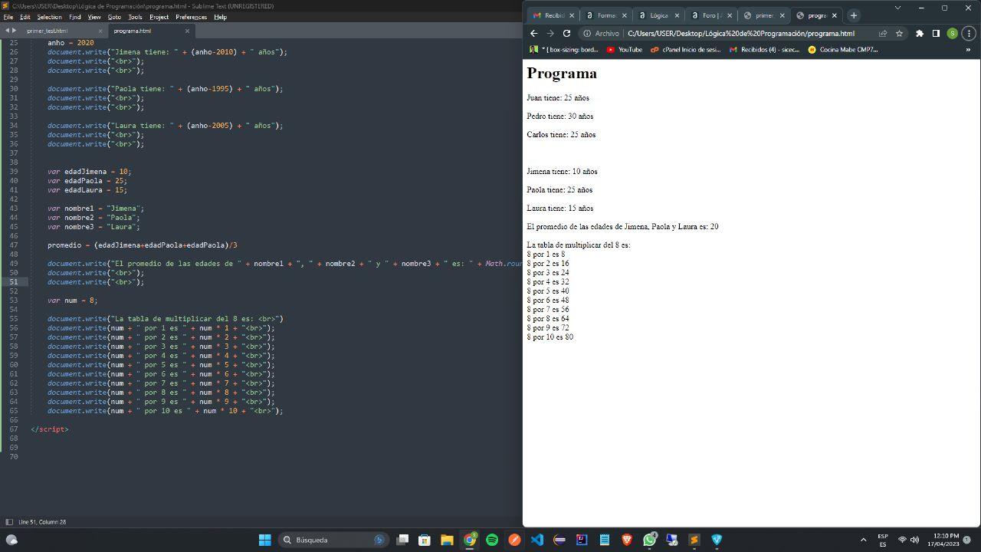Viewport: 981px width, 552px height.
Task: Click the next tab arrow in Sublime
Action: (x=14, y=31)
